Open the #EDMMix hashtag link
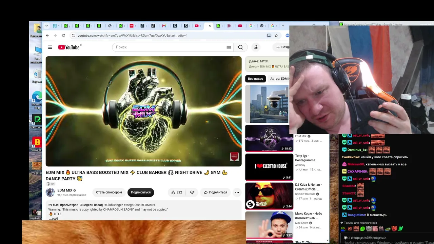 (148, 205)
